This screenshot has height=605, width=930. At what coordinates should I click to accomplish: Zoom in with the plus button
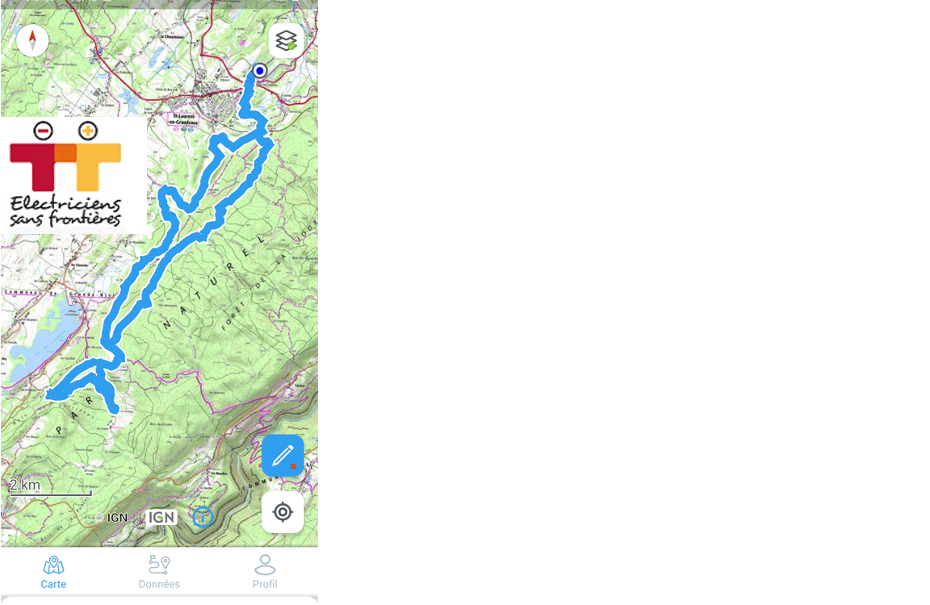[x=88, y=131]
